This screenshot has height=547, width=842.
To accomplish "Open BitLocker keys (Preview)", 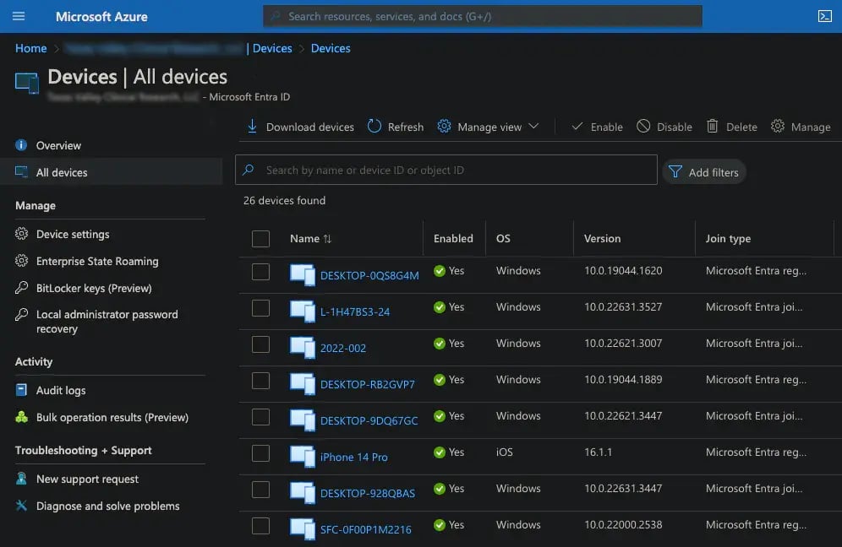I will [x=94, y=288].
